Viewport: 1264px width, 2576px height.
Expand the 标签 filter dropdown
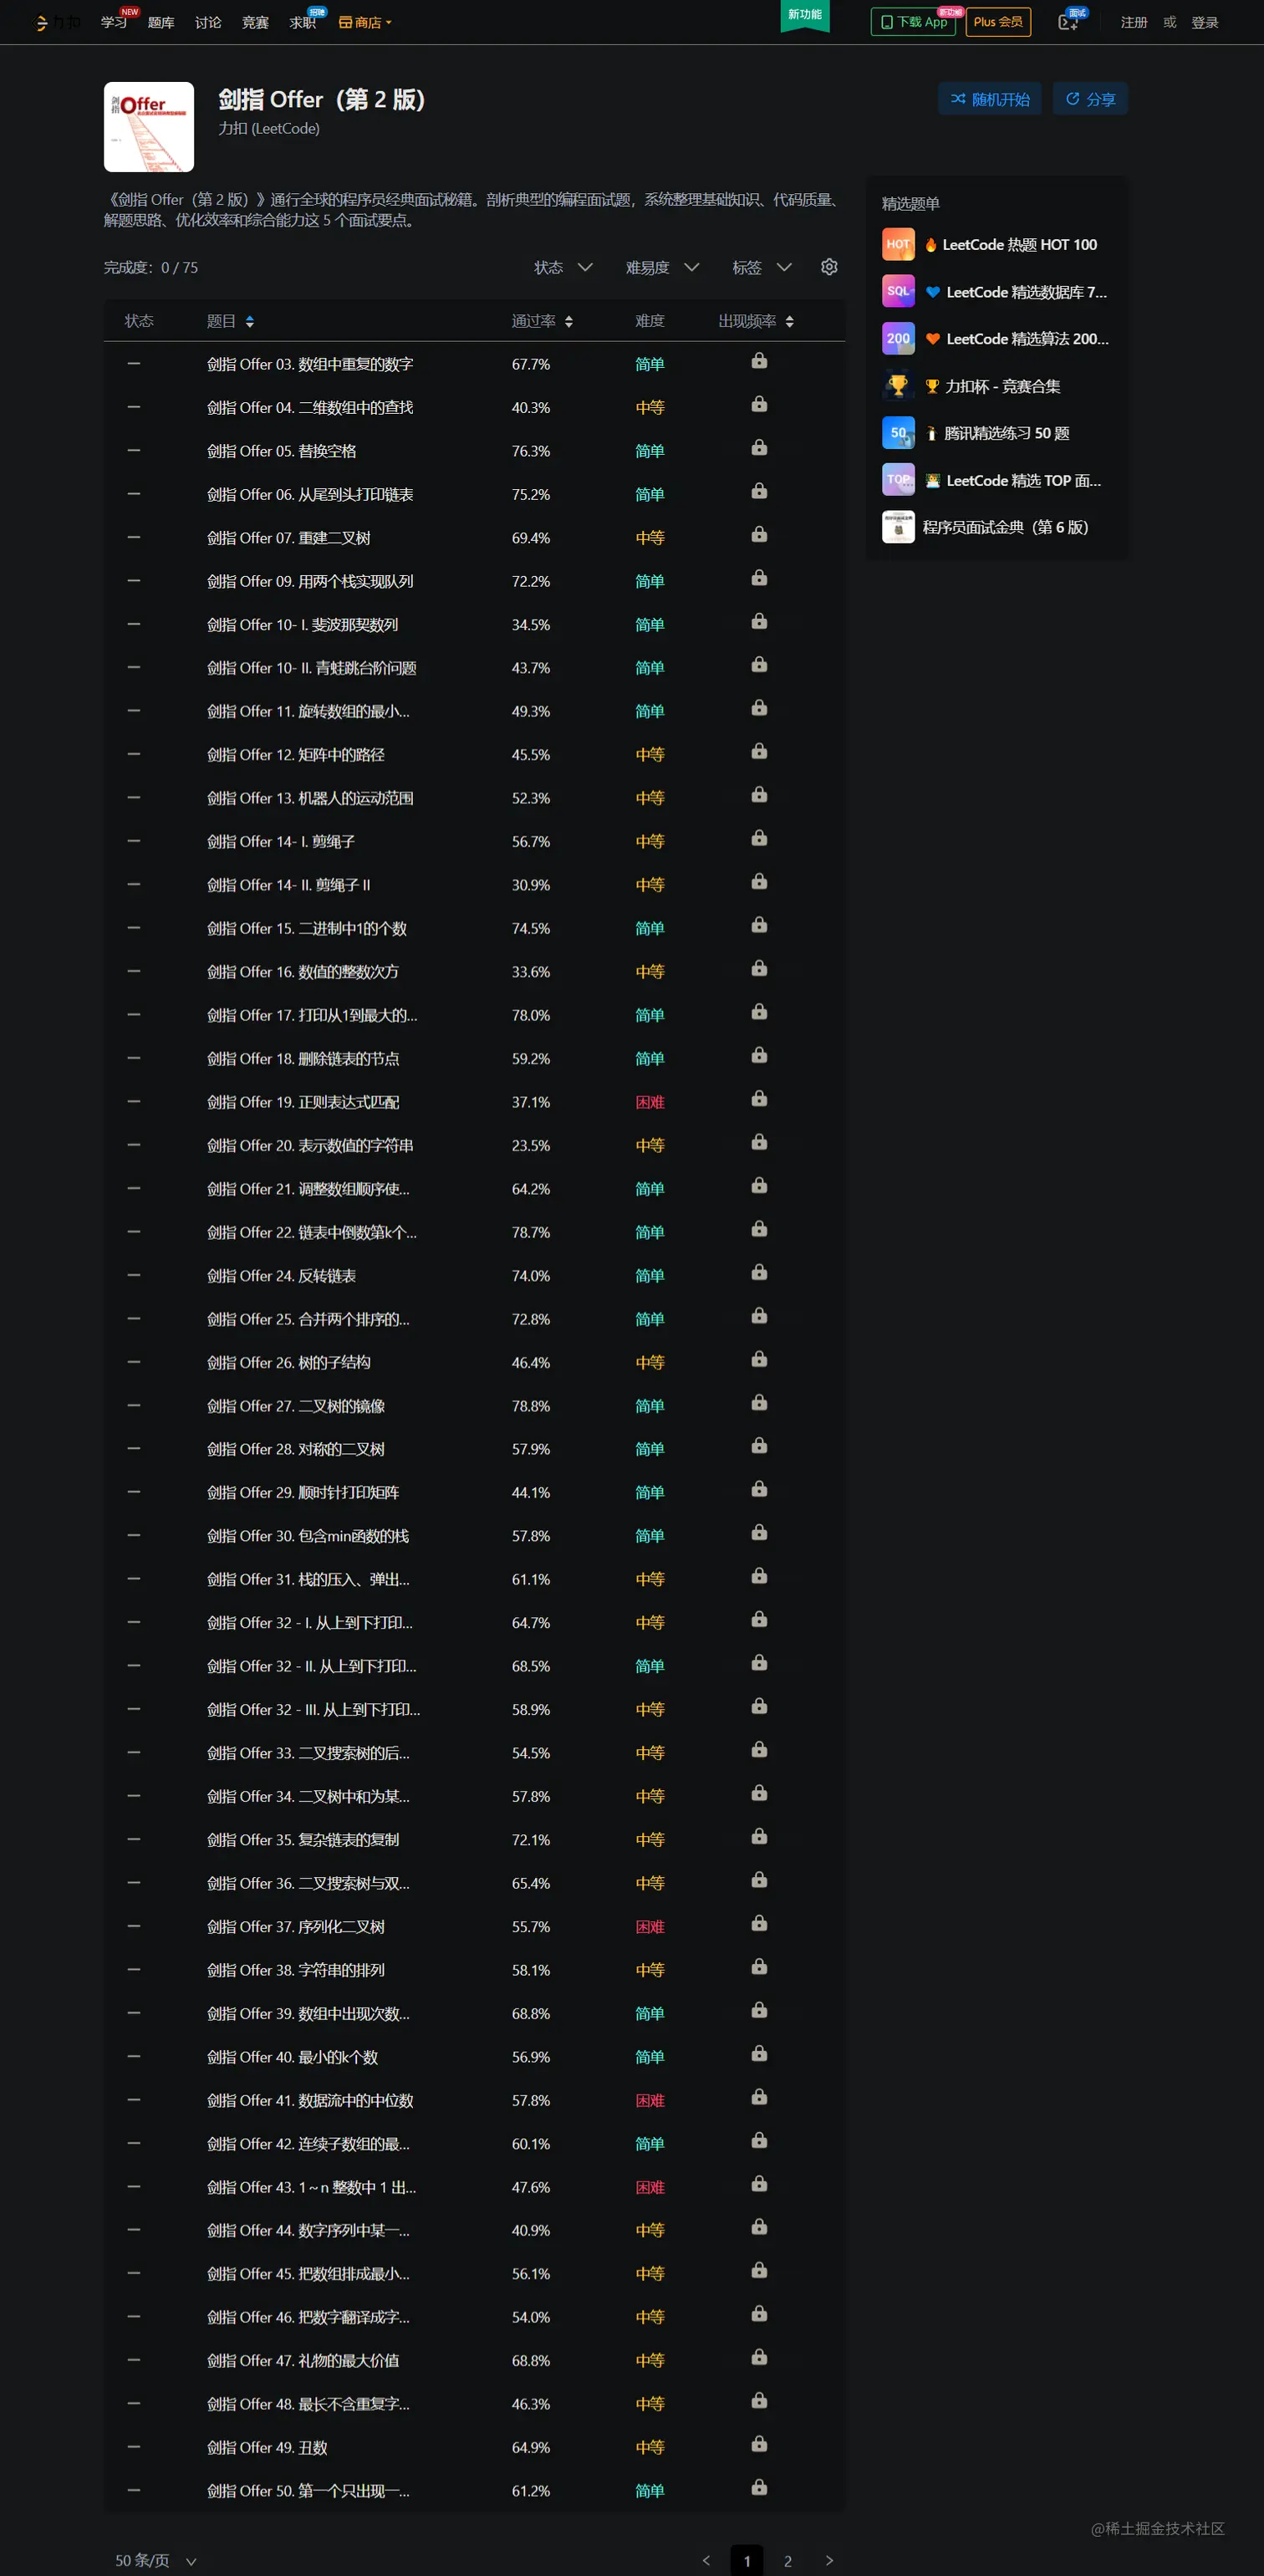point(761,267)
